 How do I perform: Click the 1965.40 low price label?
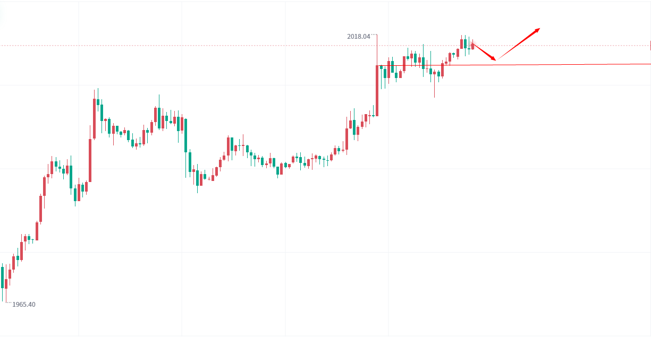coord(24,305)
